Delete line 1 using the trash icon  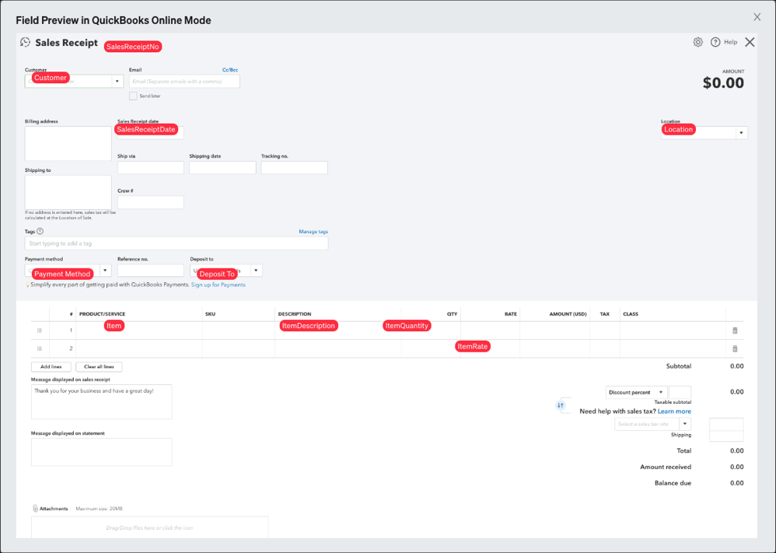tap(734, 330)
